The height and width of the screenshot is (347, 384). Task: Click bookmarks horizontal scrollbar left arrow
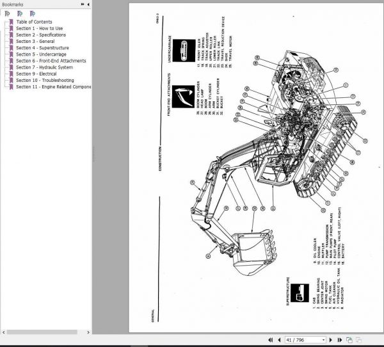click(x=3, y=332)
